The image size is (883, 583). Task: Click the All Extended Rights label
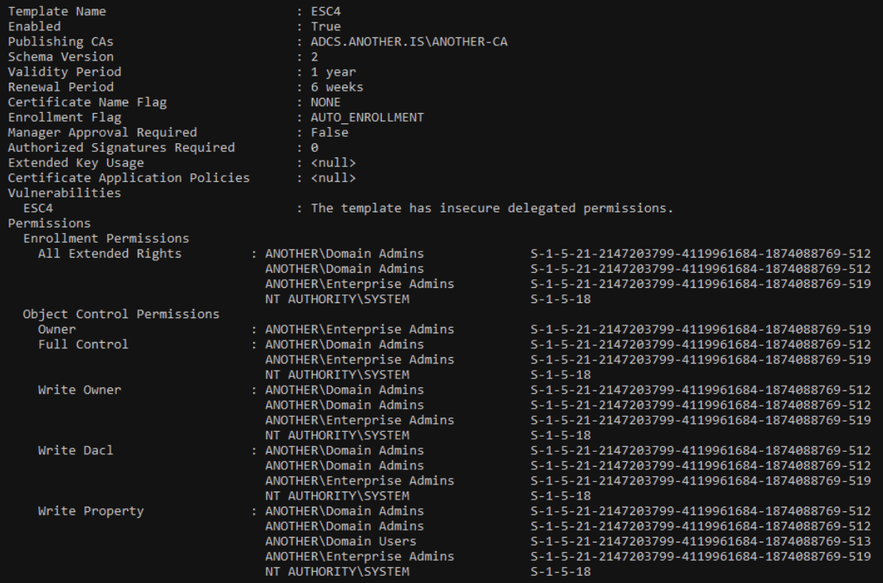pyautogui.click(x=110, y=254)
